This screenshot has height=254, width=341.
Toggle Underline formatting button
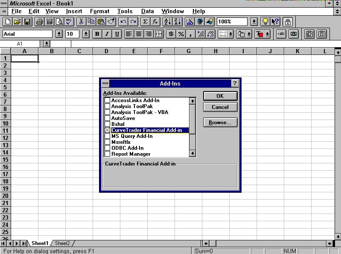[x=117, y=34]
